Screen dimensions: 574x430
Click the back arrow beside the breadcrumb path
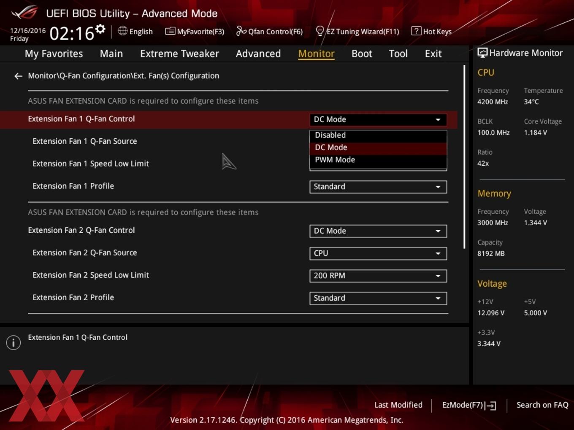(x=18, y=76)
